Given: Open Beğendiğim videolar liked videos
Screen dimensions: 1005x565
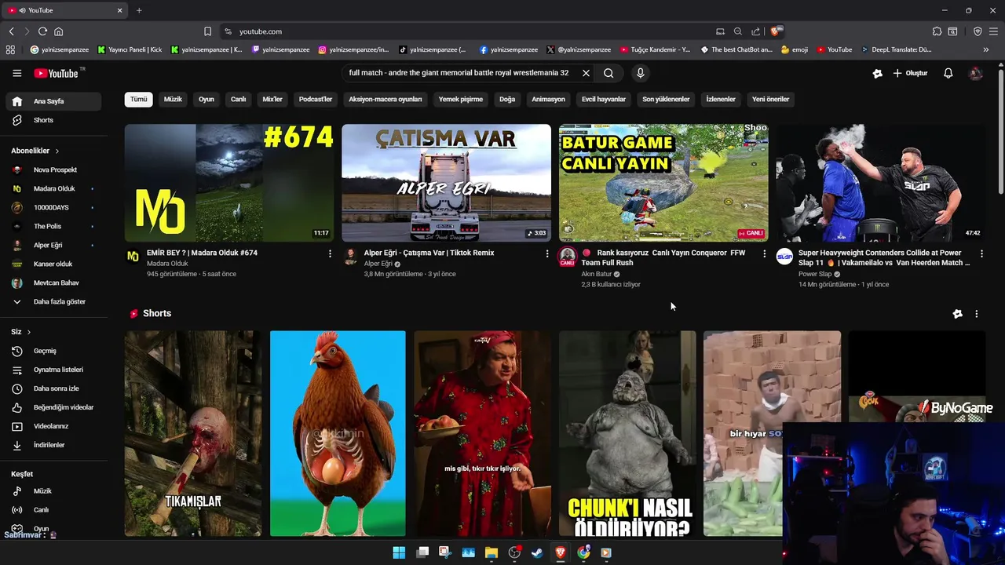Looking at the screenshot, I should pos(53,407).
